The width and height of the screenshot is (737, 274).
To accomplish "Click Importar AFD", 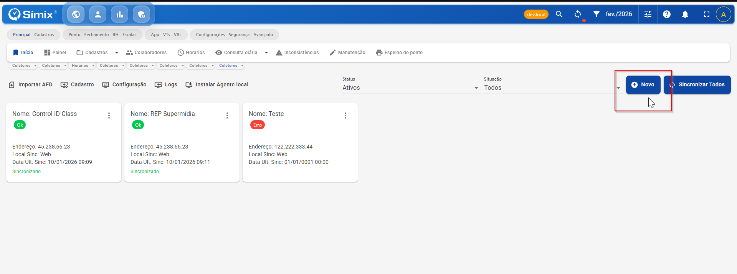I will click(x=30, y=84).
